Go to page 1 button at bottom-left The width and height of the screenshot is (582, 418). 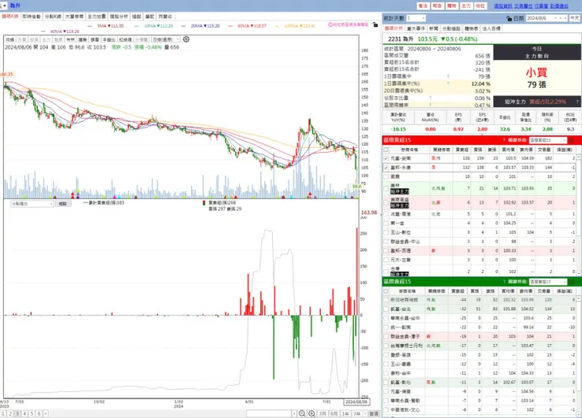coord(3,413)
